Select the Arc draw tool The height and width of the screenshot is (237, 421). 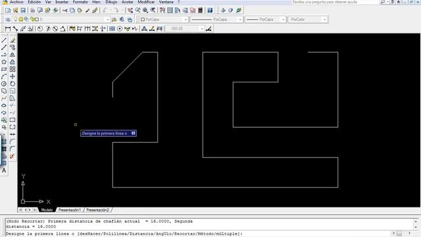pos(4,76)
